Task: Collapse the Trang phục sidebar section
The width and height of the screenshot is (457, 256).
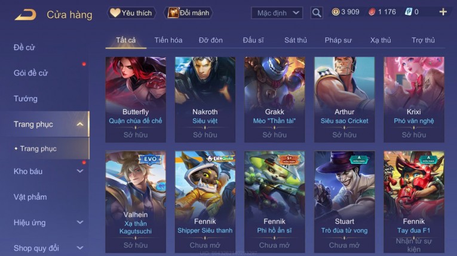Action: [80, 124]
